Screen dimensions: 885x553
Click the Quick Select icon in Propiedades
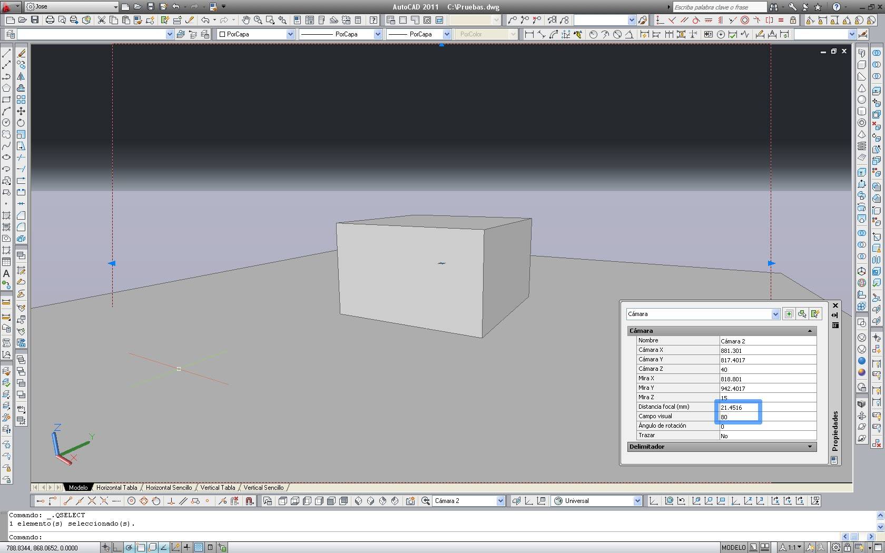(815, 314)
